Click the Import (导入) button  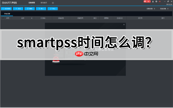[x=41, y=9]
